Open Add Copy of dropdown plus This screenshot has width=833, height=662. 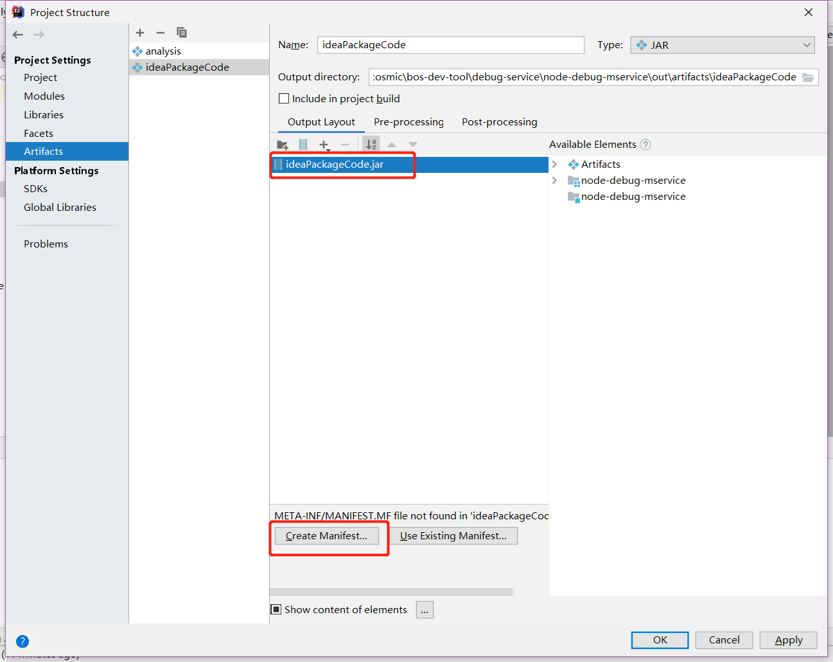point(324,145)
